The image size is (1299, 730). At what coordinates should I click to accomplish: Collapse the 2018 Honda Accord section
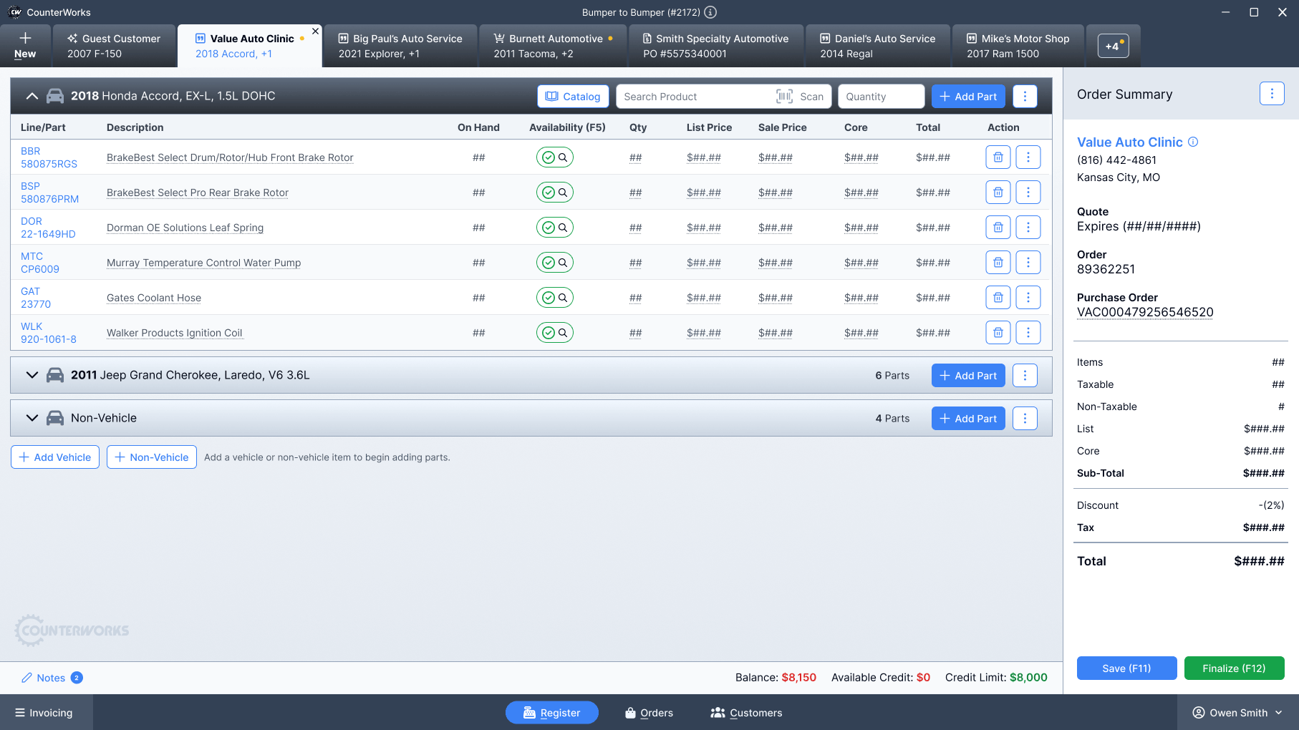coord(32,96)
